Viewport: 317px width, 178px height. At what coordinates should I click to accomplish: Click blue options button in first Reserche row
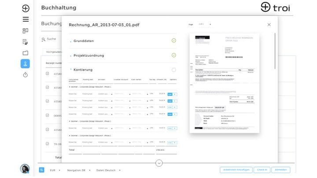[170, 94]
